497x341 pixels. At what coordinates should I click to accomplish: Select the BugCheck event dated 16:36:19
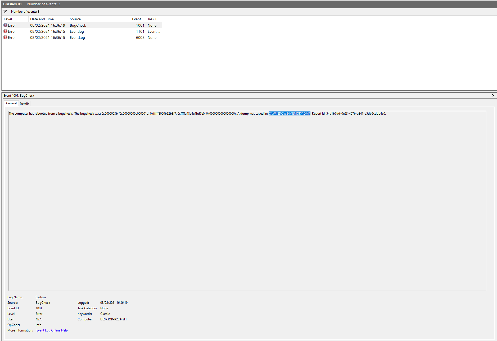point(79,25)
